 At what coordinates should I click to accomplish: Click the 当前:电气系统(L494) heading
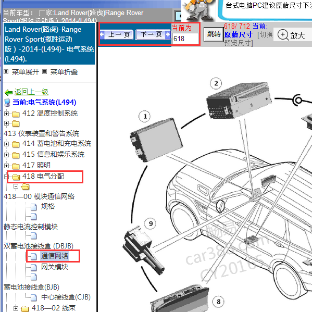tap(44, 102)
